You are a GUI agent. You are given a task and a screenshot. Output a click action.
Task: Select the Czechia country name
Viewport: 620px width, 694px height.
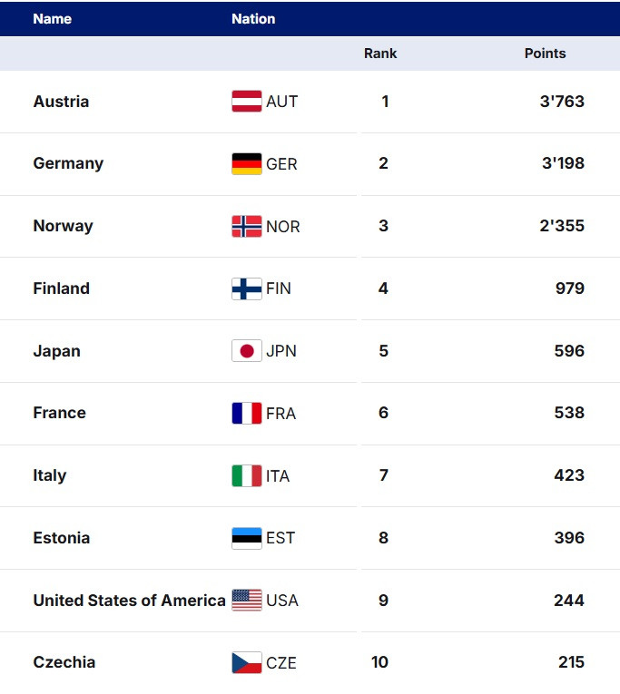click(64, 662)
